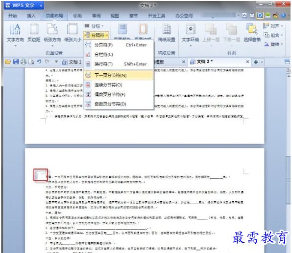Click the save disk icon

16,62
